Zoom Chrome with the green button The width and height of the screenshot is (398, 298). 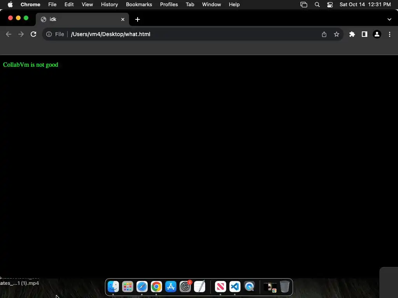(26, 18)
